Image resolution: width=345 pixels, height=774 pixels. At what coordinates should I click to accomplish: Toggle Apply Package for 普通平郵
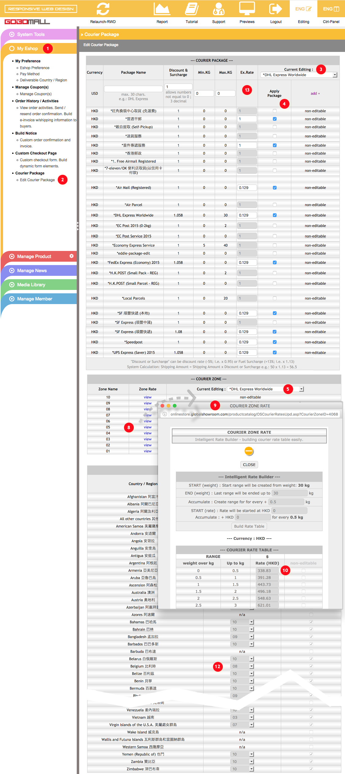coord(275,119)
